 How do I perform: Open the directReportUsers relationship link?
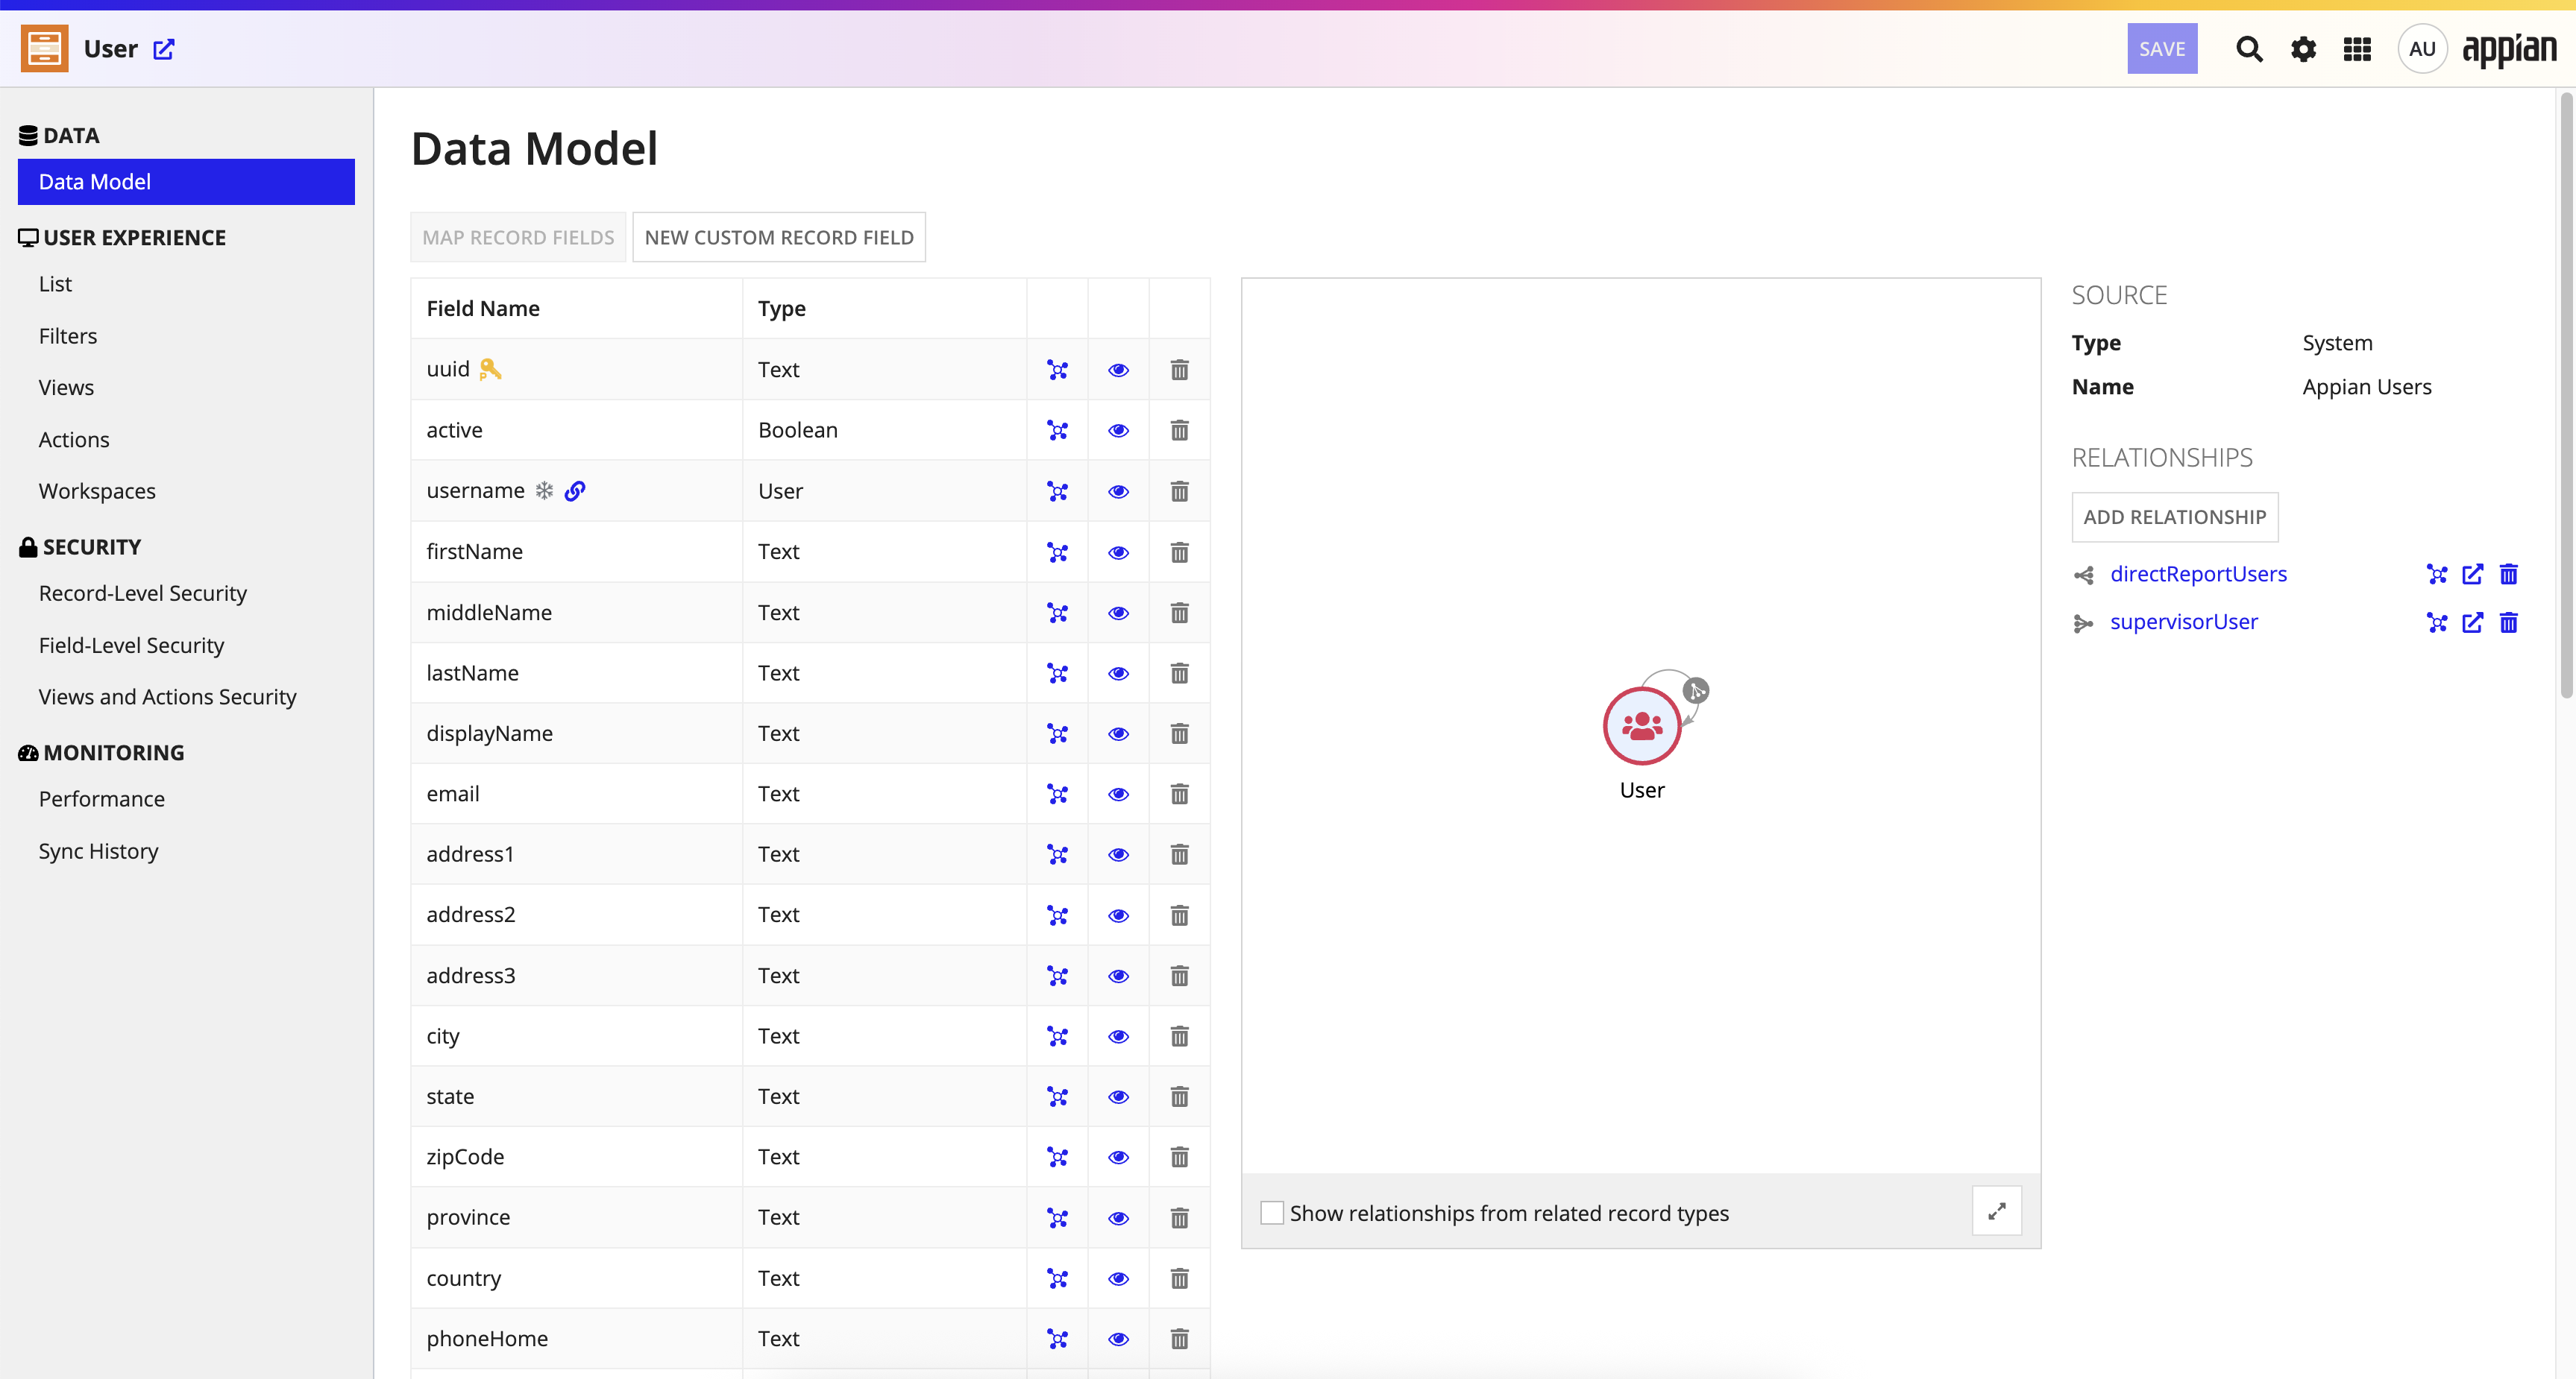click(x=2198, y=575)
